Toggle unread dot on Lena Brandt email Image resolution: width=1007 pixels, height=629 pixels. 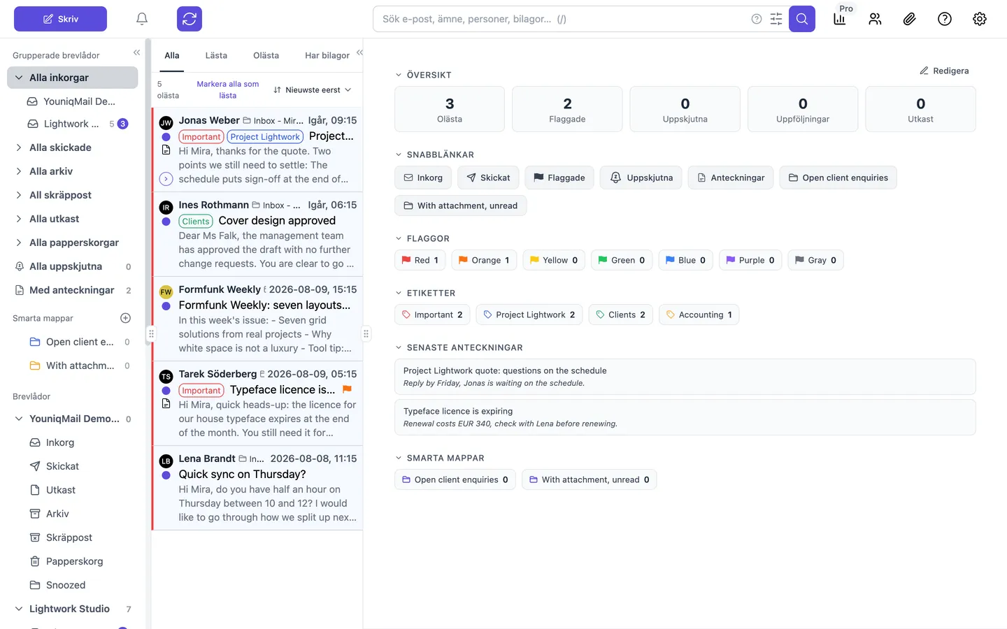pyautogui.click(x=166, y=475)
